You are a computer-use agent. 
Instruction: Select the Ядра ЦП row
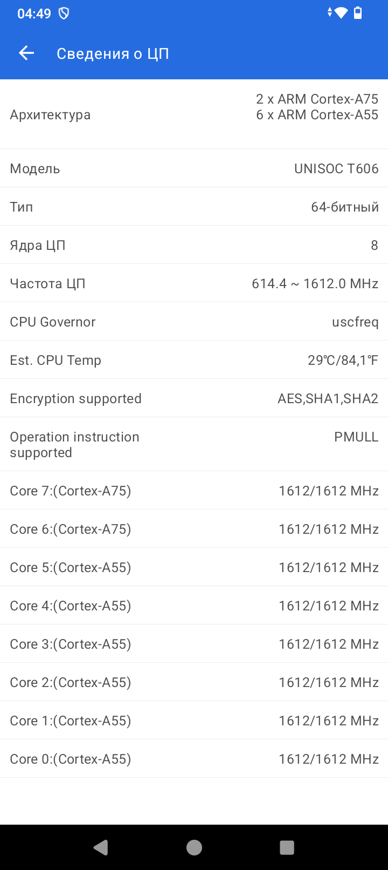pos(194,245)
